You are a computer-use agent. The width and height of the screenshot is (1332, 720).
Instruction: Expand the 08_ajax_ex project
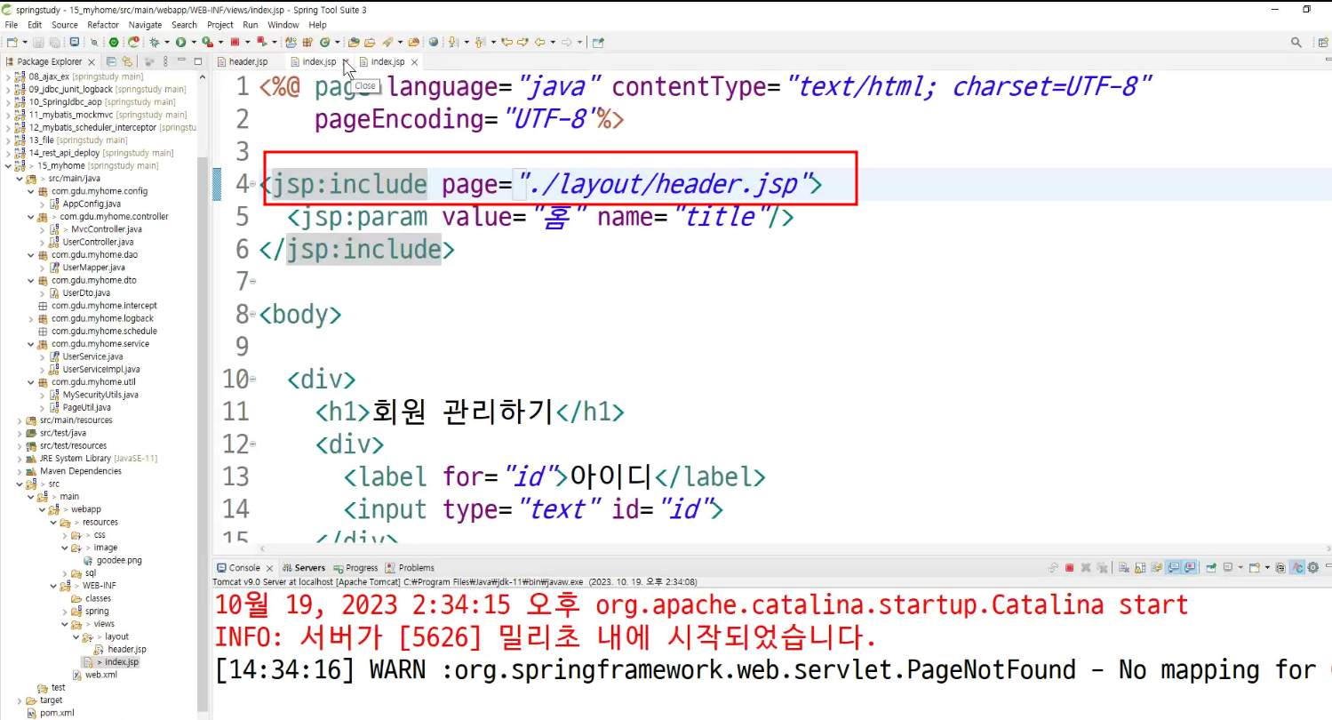tap(9, 76)
